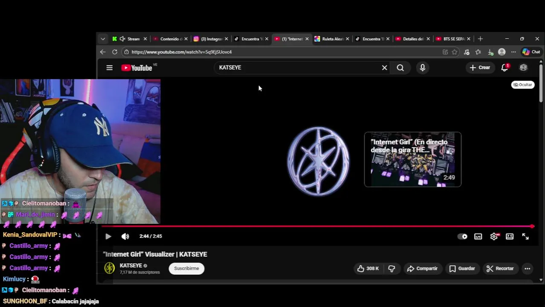Mute the YouTube player volume
This screenshot has width=545, height=307.
click(x=125, y=236)
